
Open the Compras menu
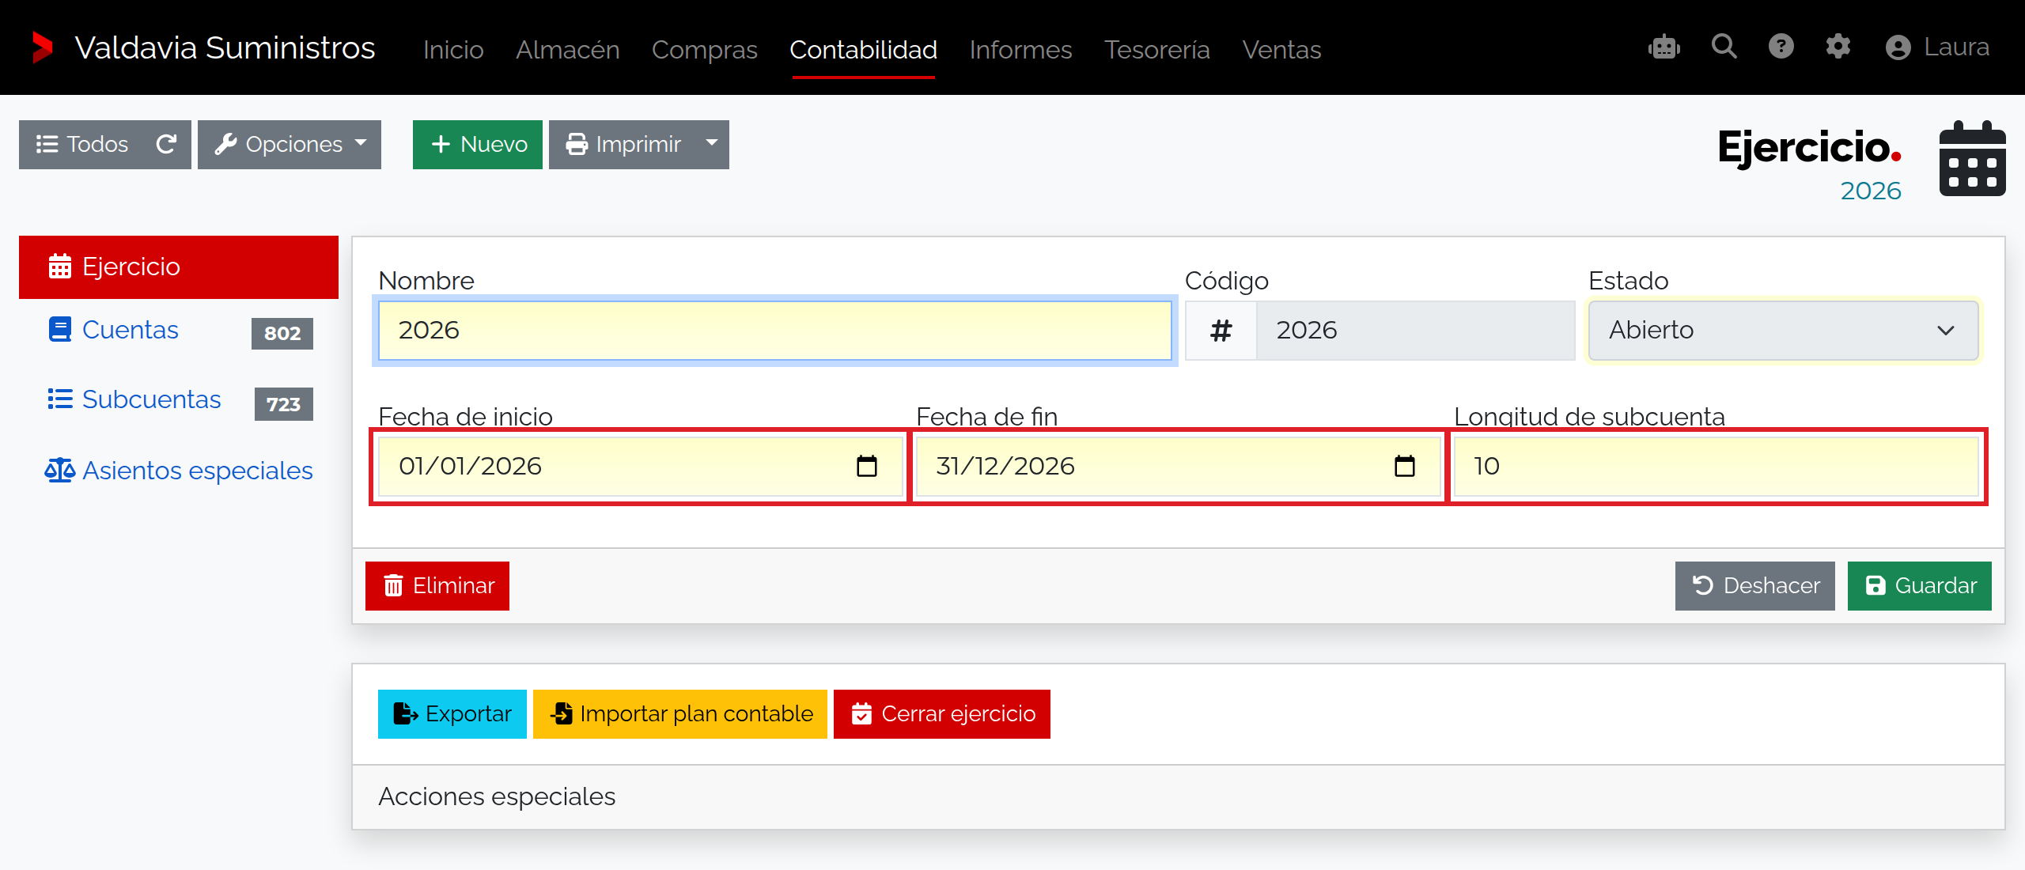(705, 49)
